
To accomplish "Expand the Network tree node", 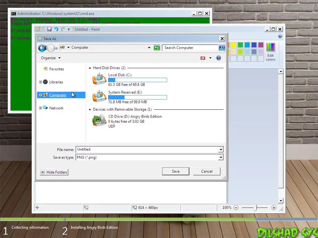I will click(x=40, y=108).
